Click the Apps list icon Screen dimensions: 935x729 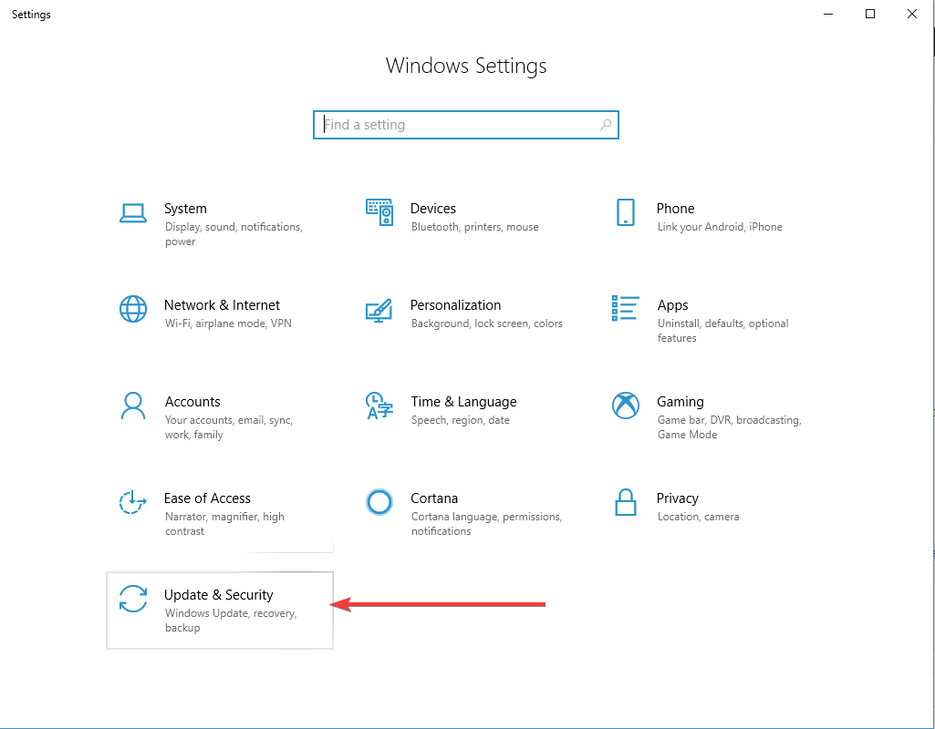pos(626,308)
